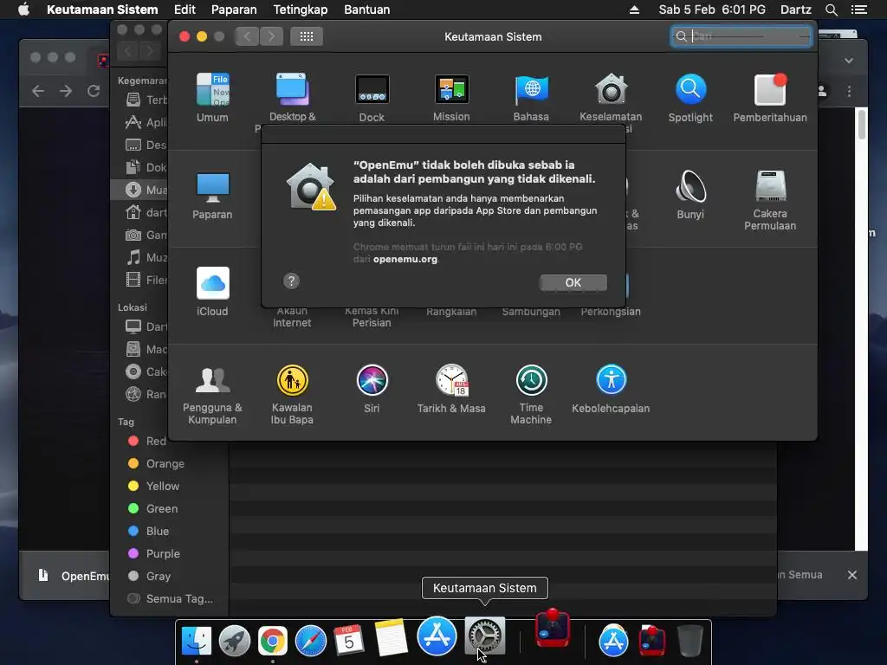
Task: Open the Siri preference pane
Action: [x=372, y=389]
